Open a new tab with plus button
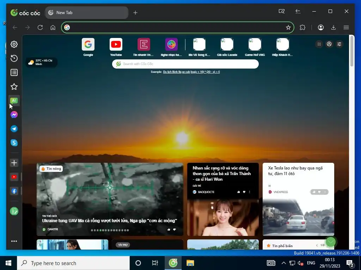 click(135, 13)
